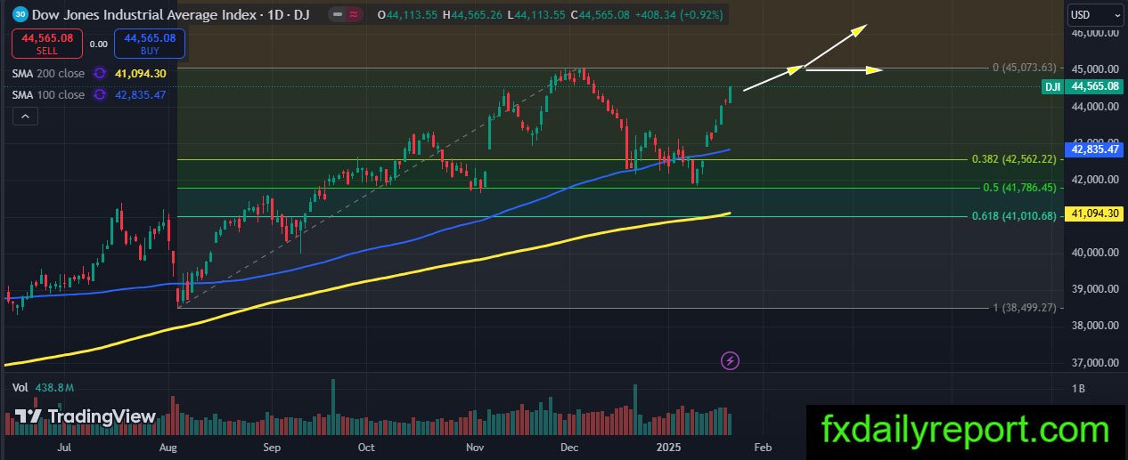
Task: Click the Open value O44,113.55
Action: (408, 15)
